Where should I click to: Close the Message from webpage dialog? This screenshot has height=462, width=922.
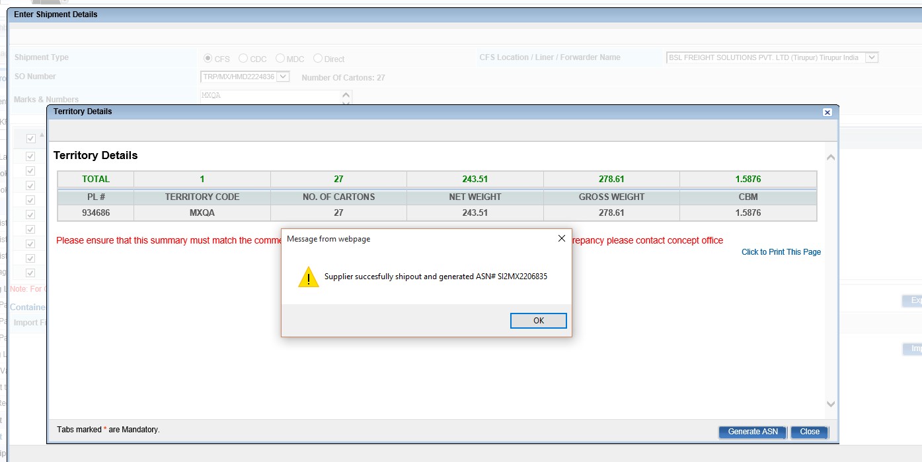pyautogui.click(x=561, y=239)
